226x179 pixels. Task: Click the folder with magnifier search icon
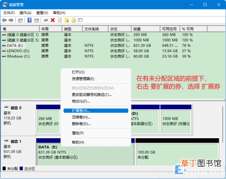click(x=74, y=20)
